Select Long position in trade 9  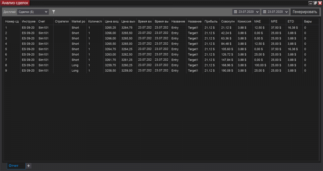(x=78, y=70)
